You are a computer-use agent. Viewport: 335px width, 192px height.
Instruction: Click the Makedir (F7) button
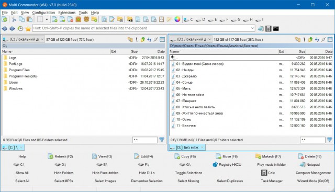[x=268, y=156]
